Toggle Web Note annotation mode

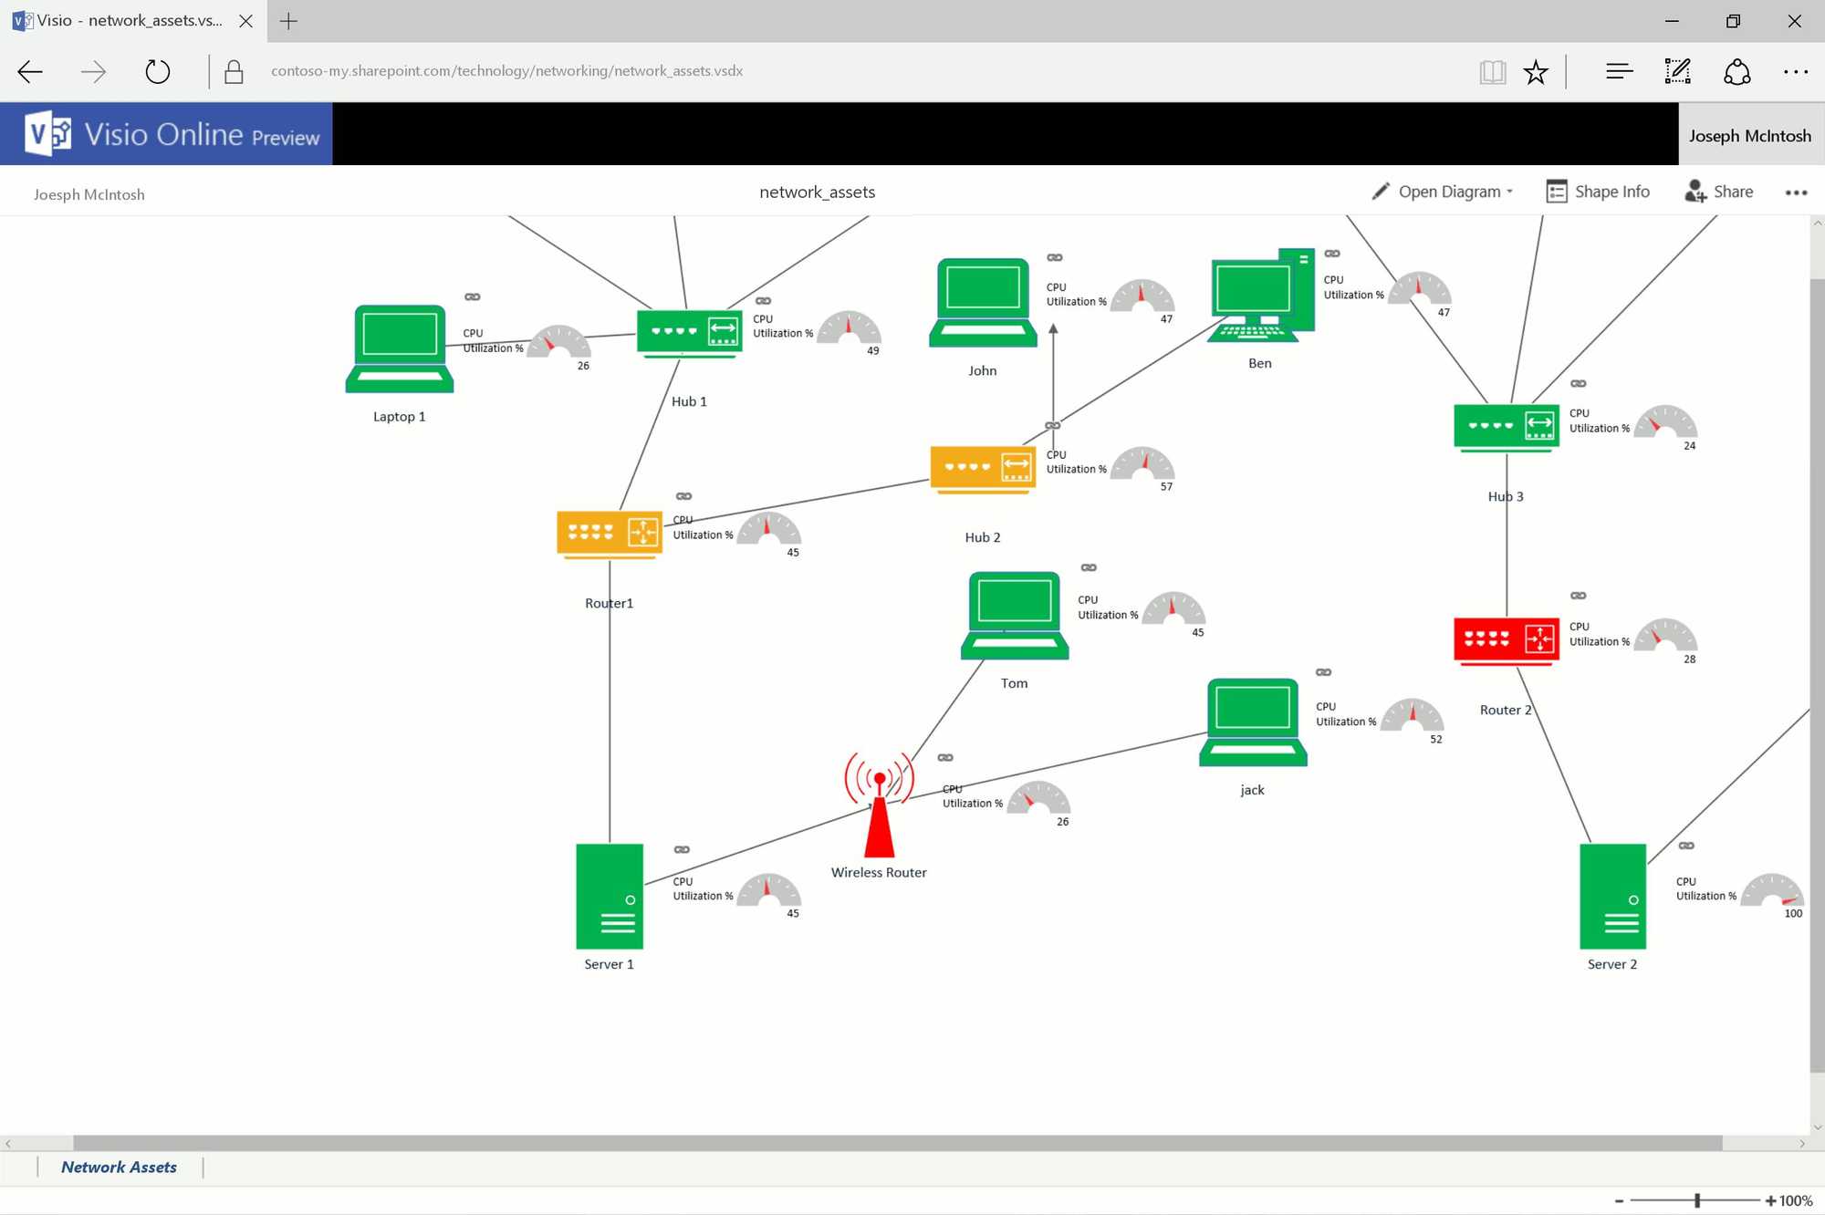(1677, 71)
